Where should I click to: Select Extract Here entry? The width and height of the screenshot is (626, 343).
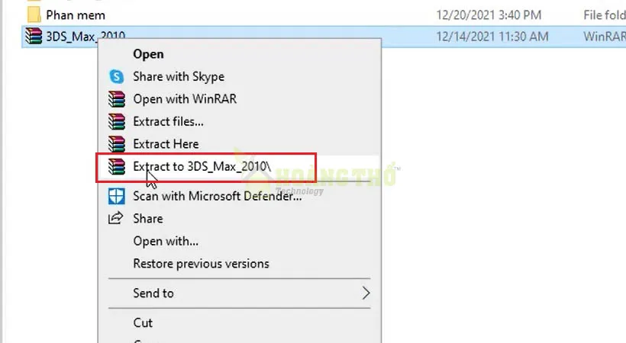tap(166, 143)
